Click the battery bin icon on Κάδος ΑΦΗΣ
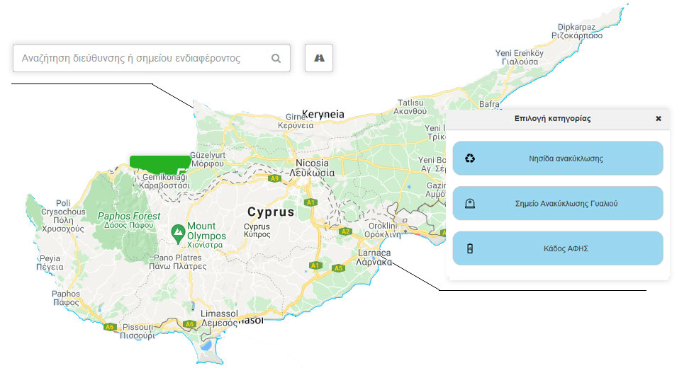This screenshot has height=368, width=689. pos(470,248)
